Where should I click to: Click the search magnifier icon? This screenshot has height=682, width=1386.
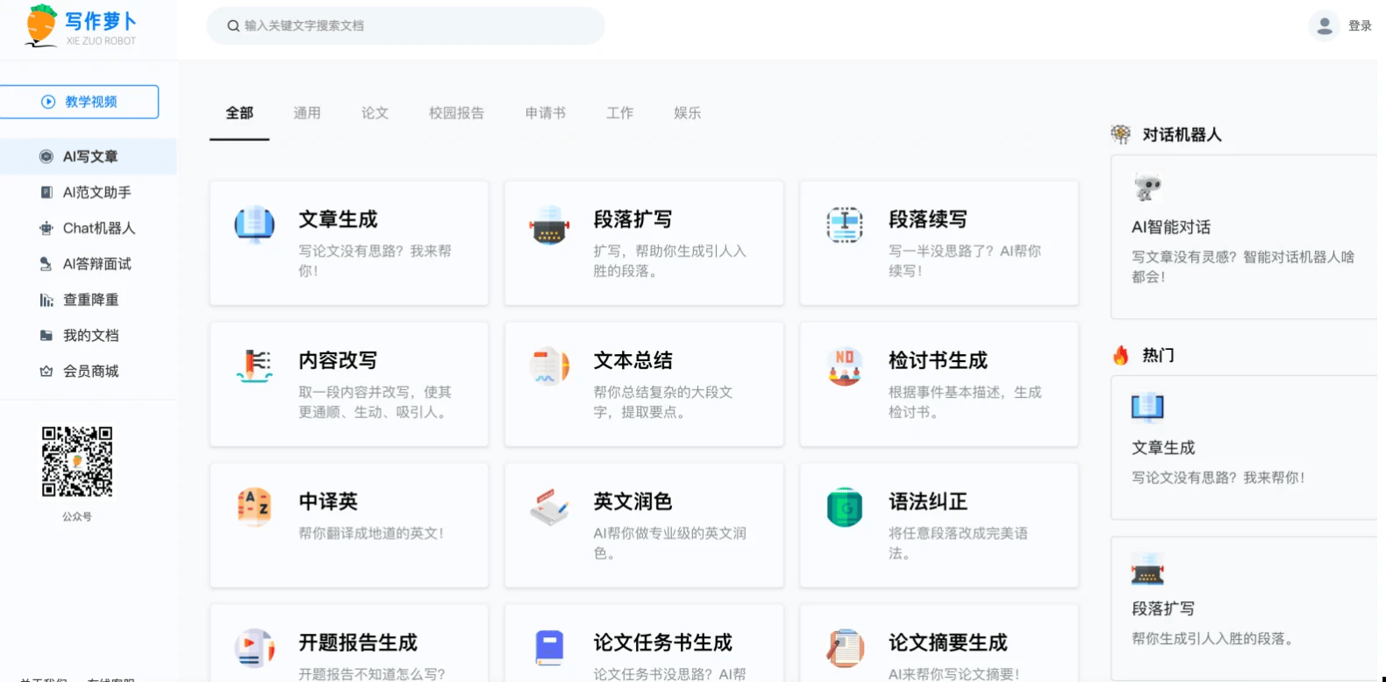pyautogui.click(x=233, y=26)
